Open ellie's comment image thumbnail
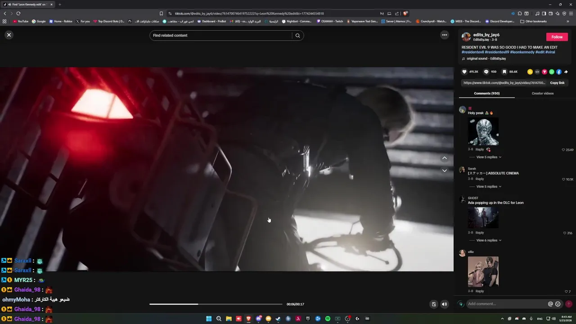The width and height of the screenshot is (576, 324). [483, 271]
